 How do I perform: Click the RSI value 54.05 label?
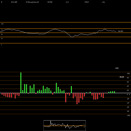(x=121, y=31)
